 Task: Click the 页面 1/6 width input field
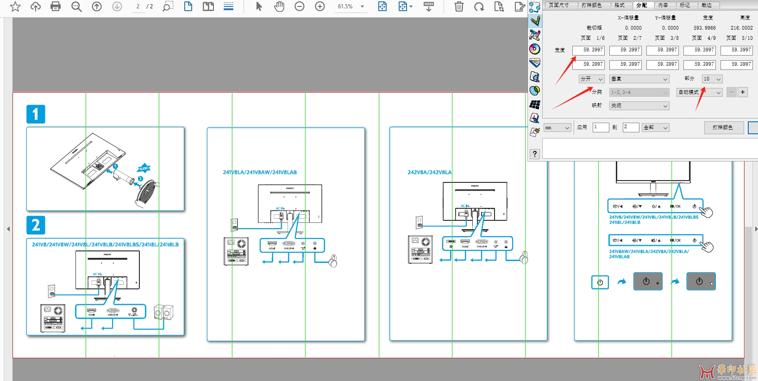click(588, 50)
